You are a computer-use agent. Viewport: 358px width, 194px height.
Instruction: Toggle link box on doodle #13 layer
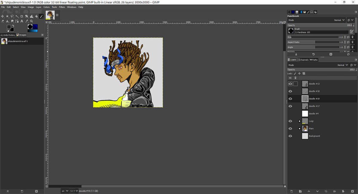(296, 84)
